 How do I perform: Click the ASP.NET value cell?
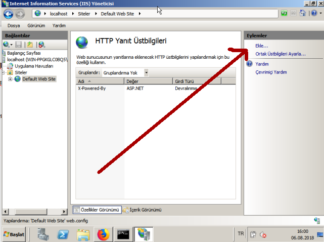click(135, 89)
